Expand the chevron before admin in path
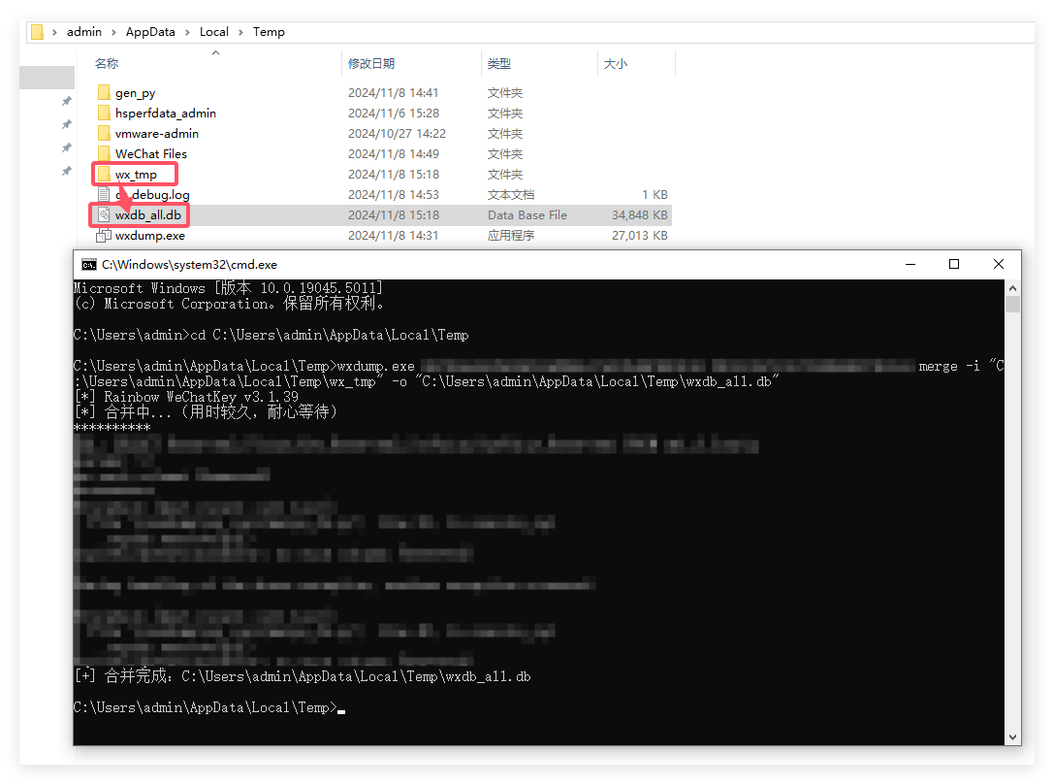Viewport: 1054px width, 784px height. point(54,32)
